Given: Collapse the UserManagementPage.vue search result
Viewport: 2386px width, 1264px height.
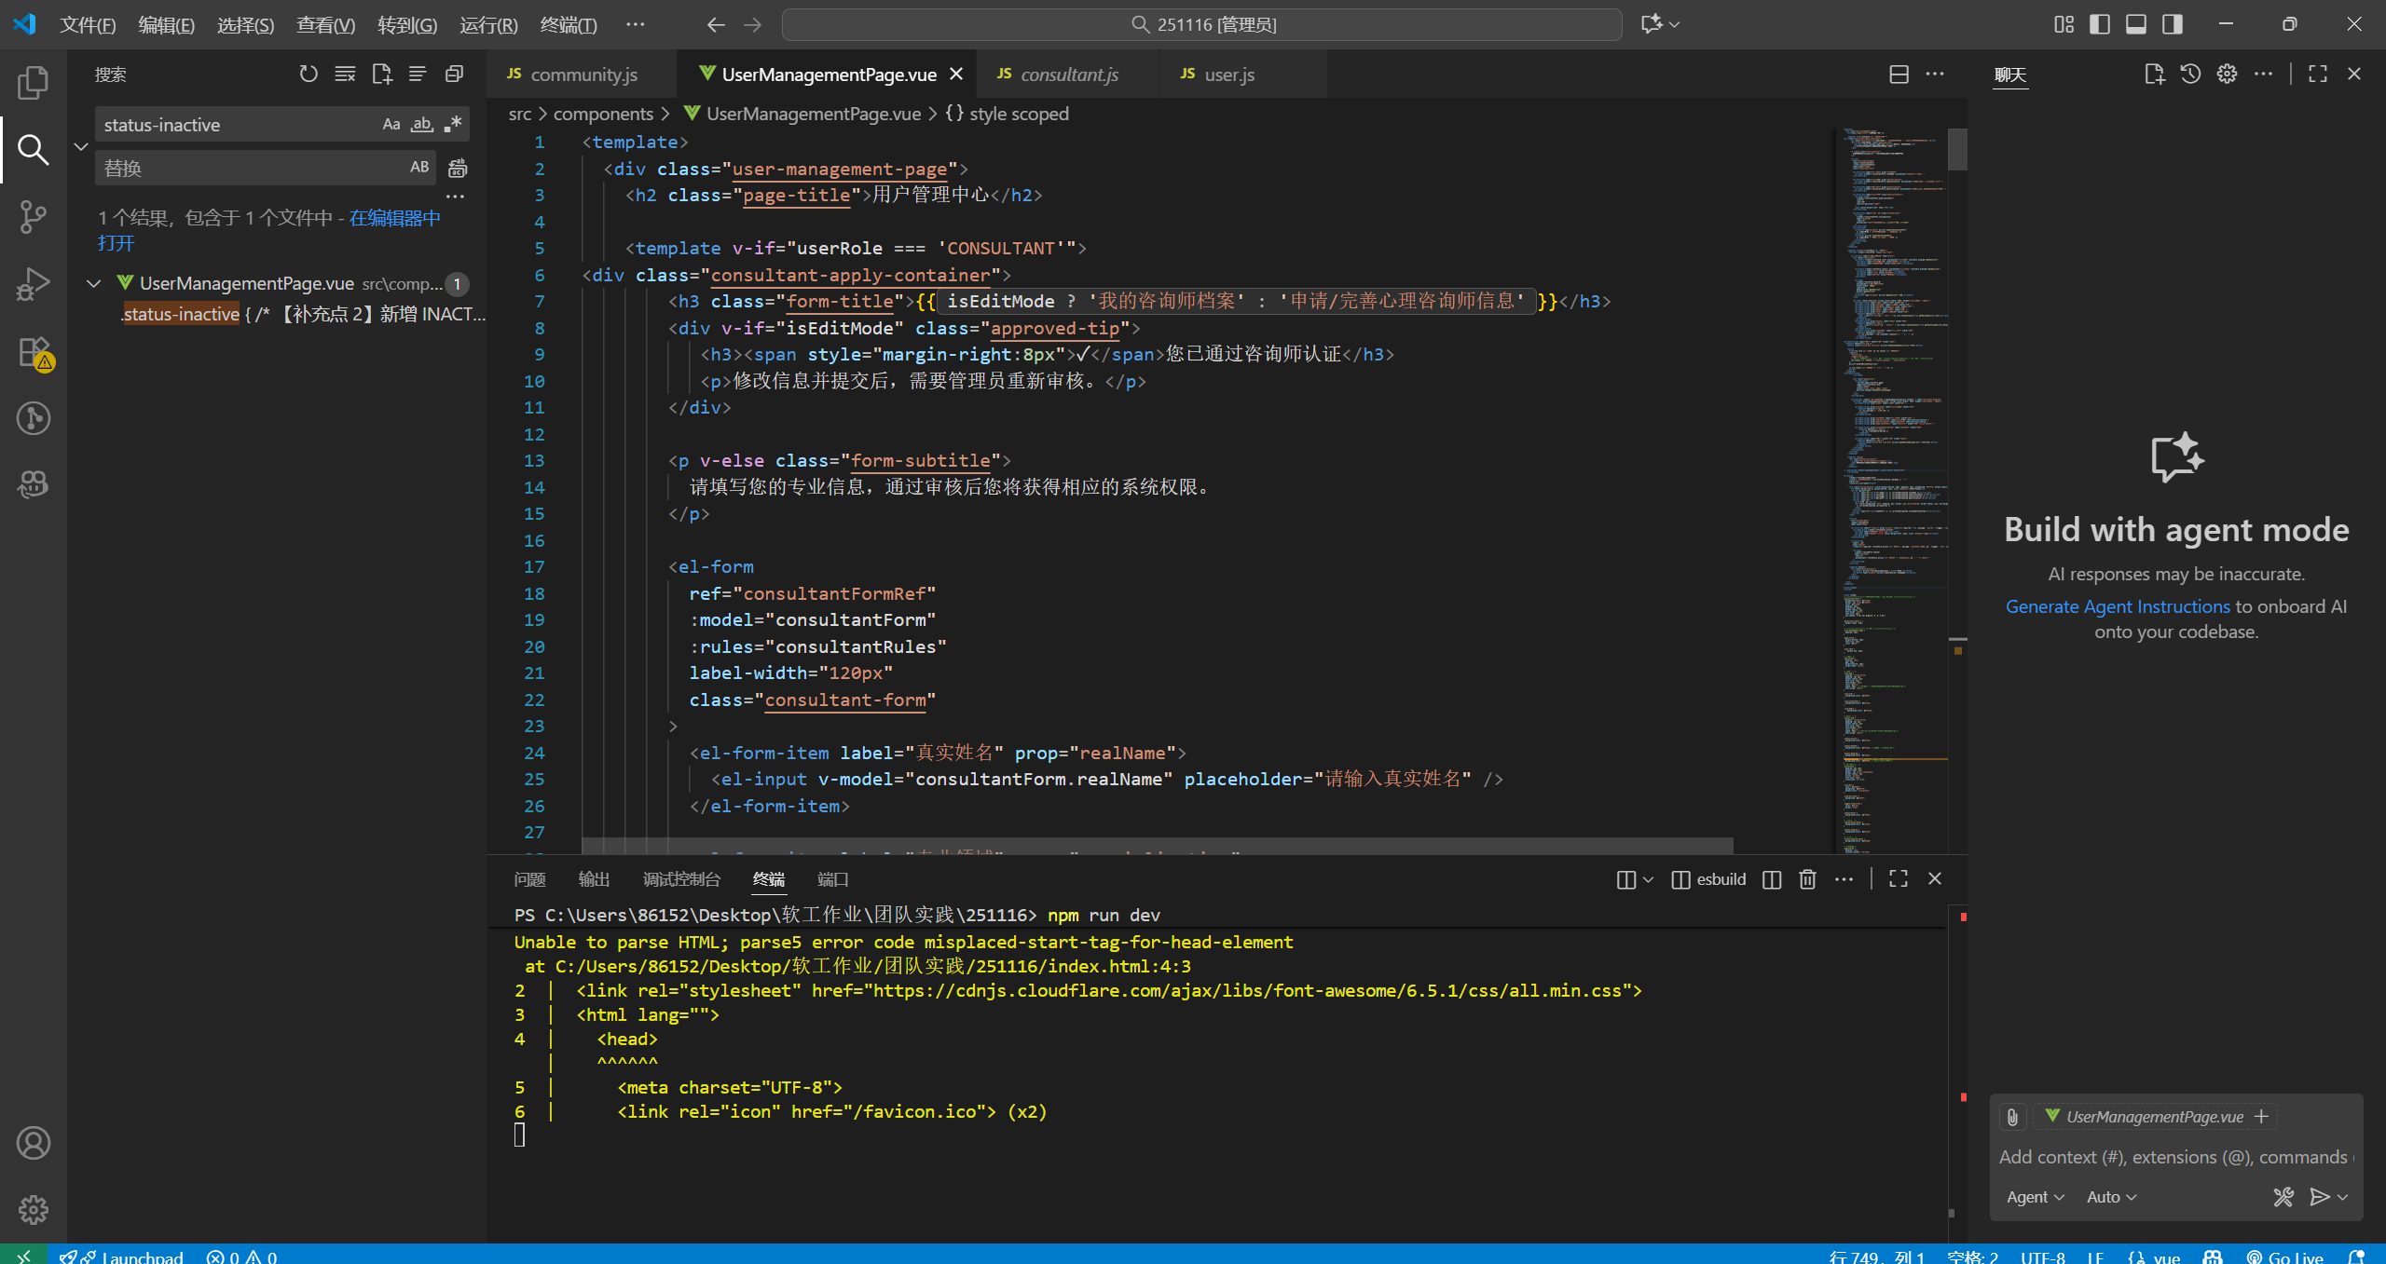Looking at the screenshot, I should (93, 284).
